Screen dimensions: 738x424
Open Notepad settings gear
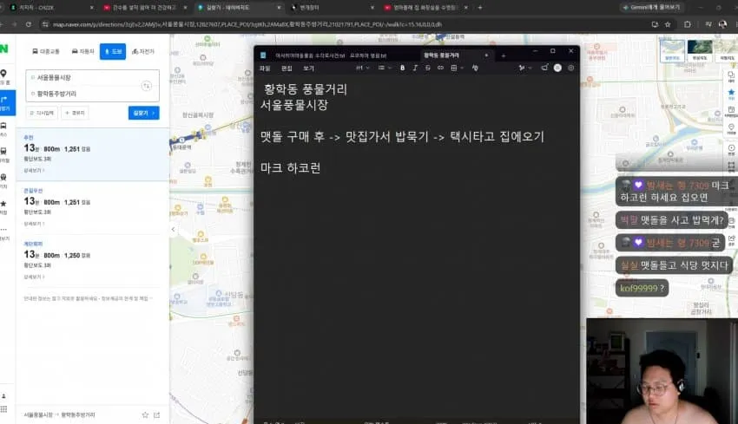click(x=571, y=68)
